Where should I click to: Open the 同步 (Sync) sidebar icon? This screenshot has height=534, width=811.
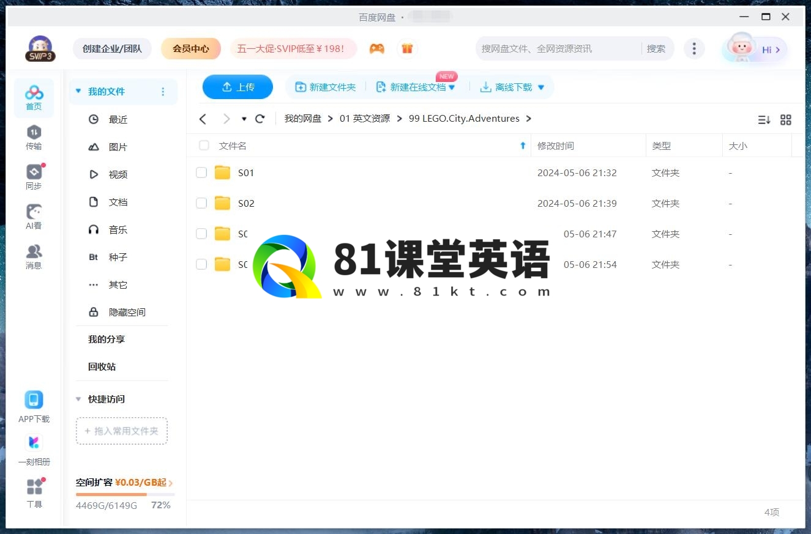(x=34, y=177)
